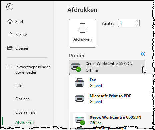Click the Fax printer icon
The width and height of the screenshot is (155, 130).
pyautogui.click(x=80, y=83)
